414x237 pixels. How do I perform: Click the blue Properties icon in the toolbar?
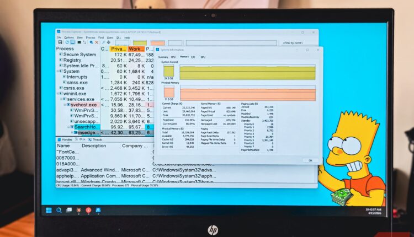click(91, 42)
